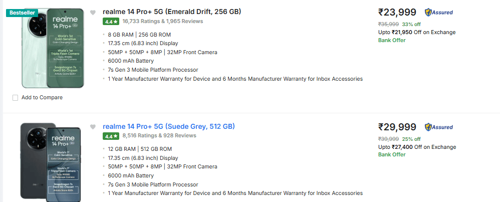
Task: Open realme 14 Pro+ 5G Suede Grey title
Action: 169,126
